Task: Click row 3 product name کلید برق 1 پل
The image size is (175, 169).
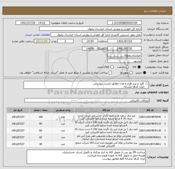Action: pos(106,130)
